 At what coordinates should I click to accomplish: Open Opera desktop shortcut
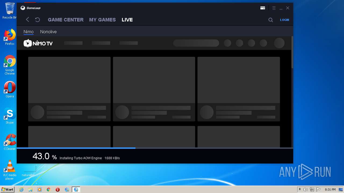pos(10,90)
